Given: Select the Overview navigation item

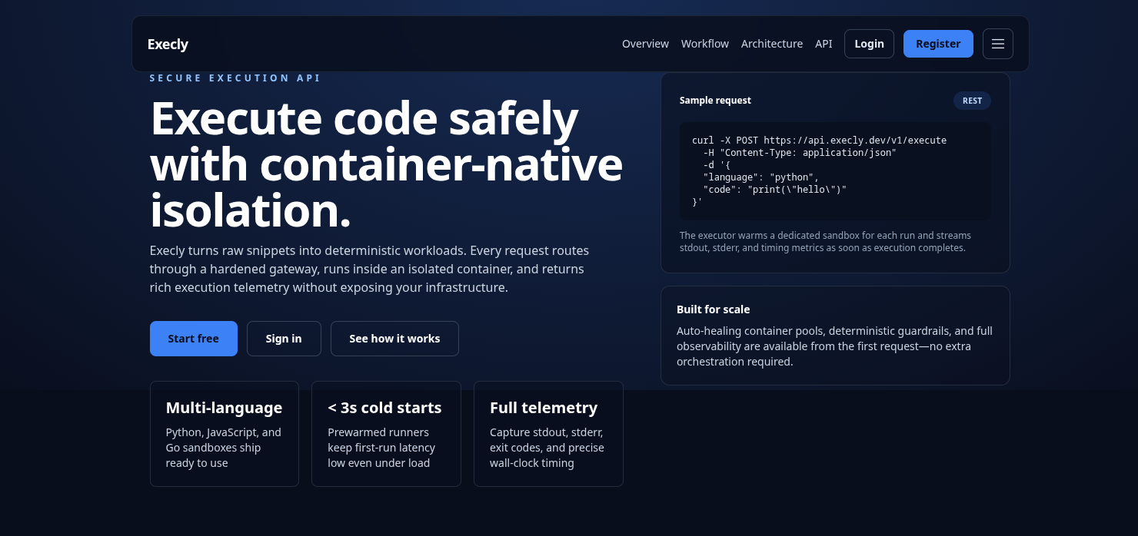Looking at the screenshot, I should pos(645,44).
